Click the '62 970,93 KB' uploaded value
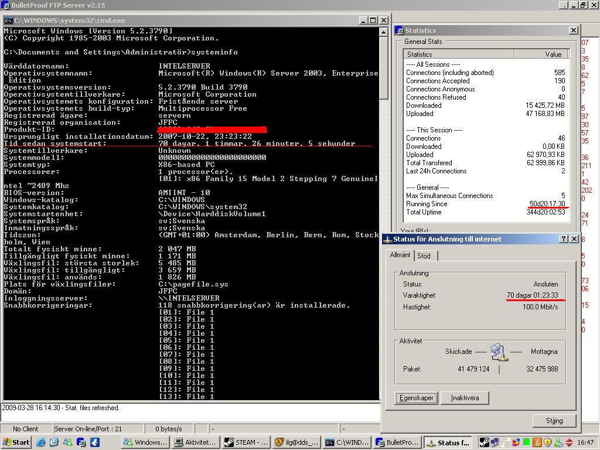This screenshot has width=600, height=450. (546, 155)
